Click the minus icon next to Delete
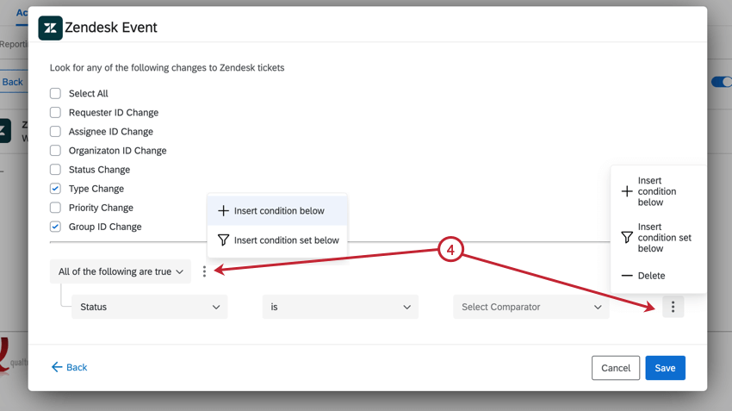The width and height of the screenshot is (732, 411). click(x=627, y=276)
